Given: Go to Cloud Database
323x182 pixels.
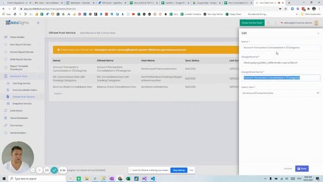Looking at the screenshot, I should 19,118.
